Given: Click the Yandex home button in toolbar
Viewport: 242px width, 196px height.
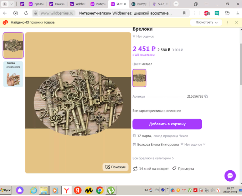Looking at the screenshot, I should 16,13.
